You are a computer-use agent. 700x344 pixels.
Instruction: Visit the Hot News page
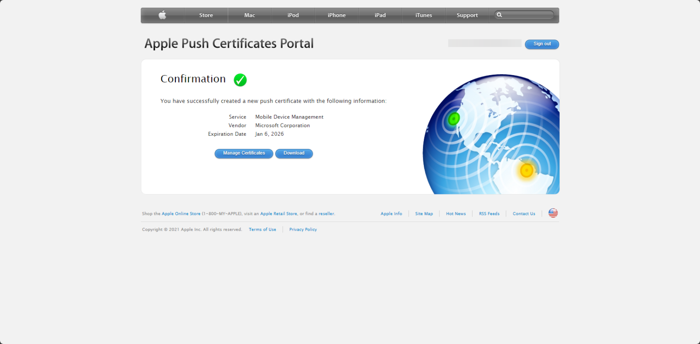[x=456, y=213]
